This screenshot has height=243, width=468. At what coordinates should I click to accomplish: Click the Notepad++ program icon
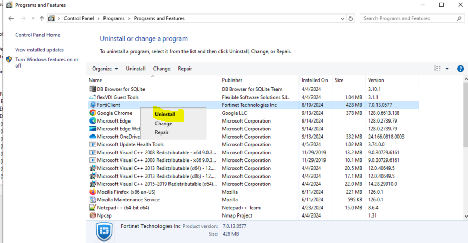[x=93, y=207]
